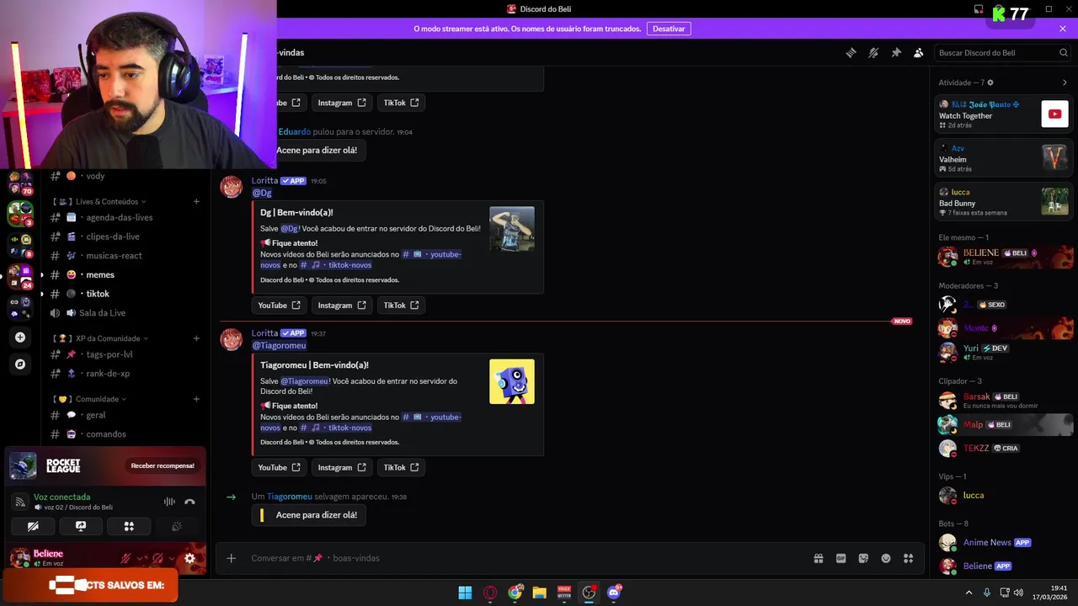1078x606 pixels.
Task: Open Windows Start menu on taskbar
Action: point(465,593)
